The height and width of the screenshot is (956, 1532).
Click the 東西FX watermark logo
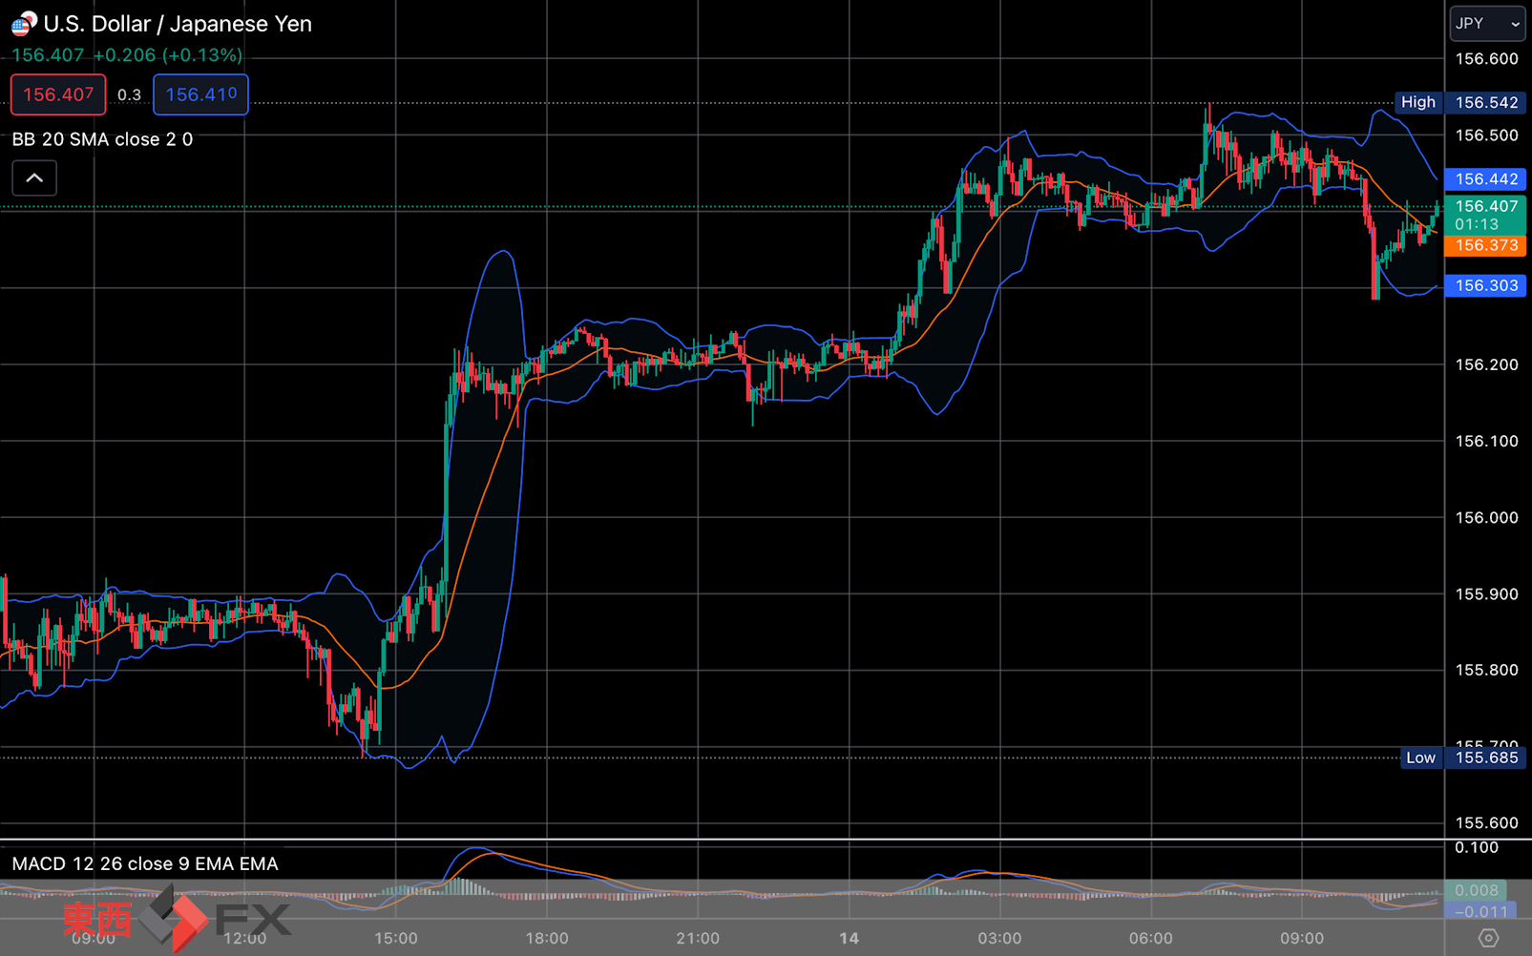coord(177,919)
